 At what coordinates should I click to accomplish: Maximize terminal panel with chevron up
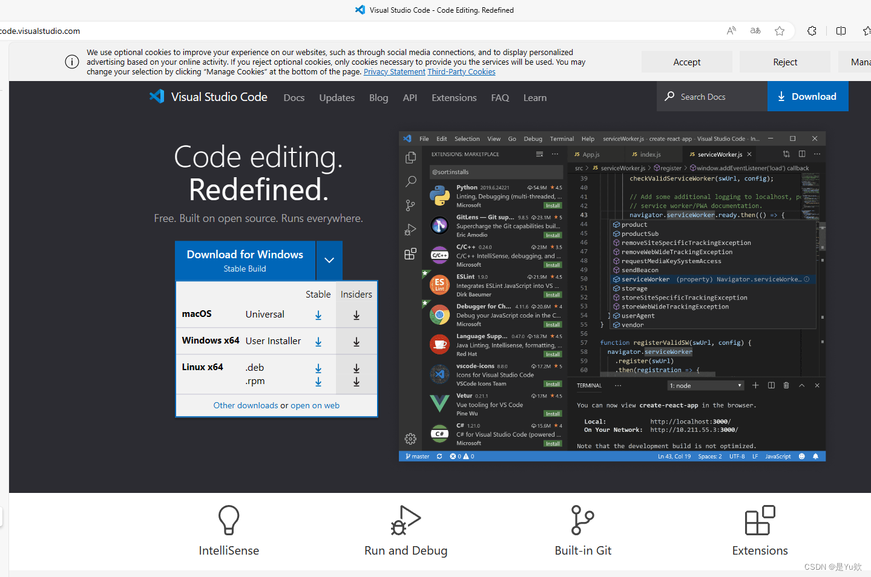tap(802, 385)
